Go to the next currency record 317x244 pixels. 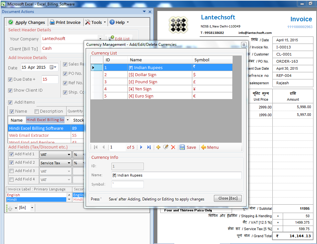(141, 147)
